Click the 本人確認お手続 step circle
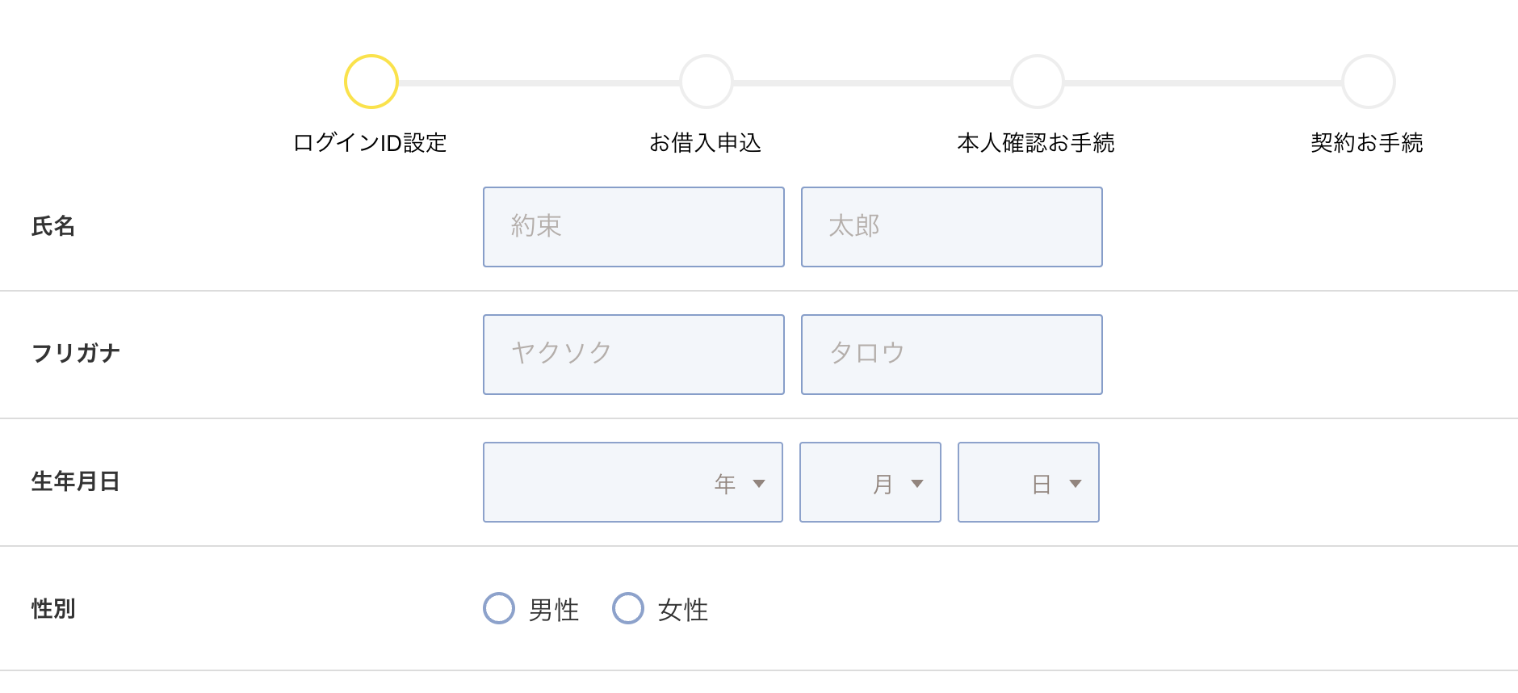The width and height of the screenshot is (1518, 693). pyautogui.click(x=1038, y=82)
